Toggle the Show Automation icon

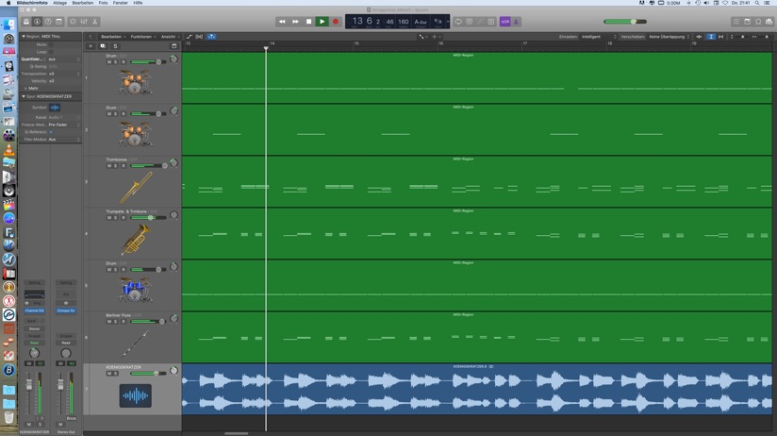coord(190,37)
